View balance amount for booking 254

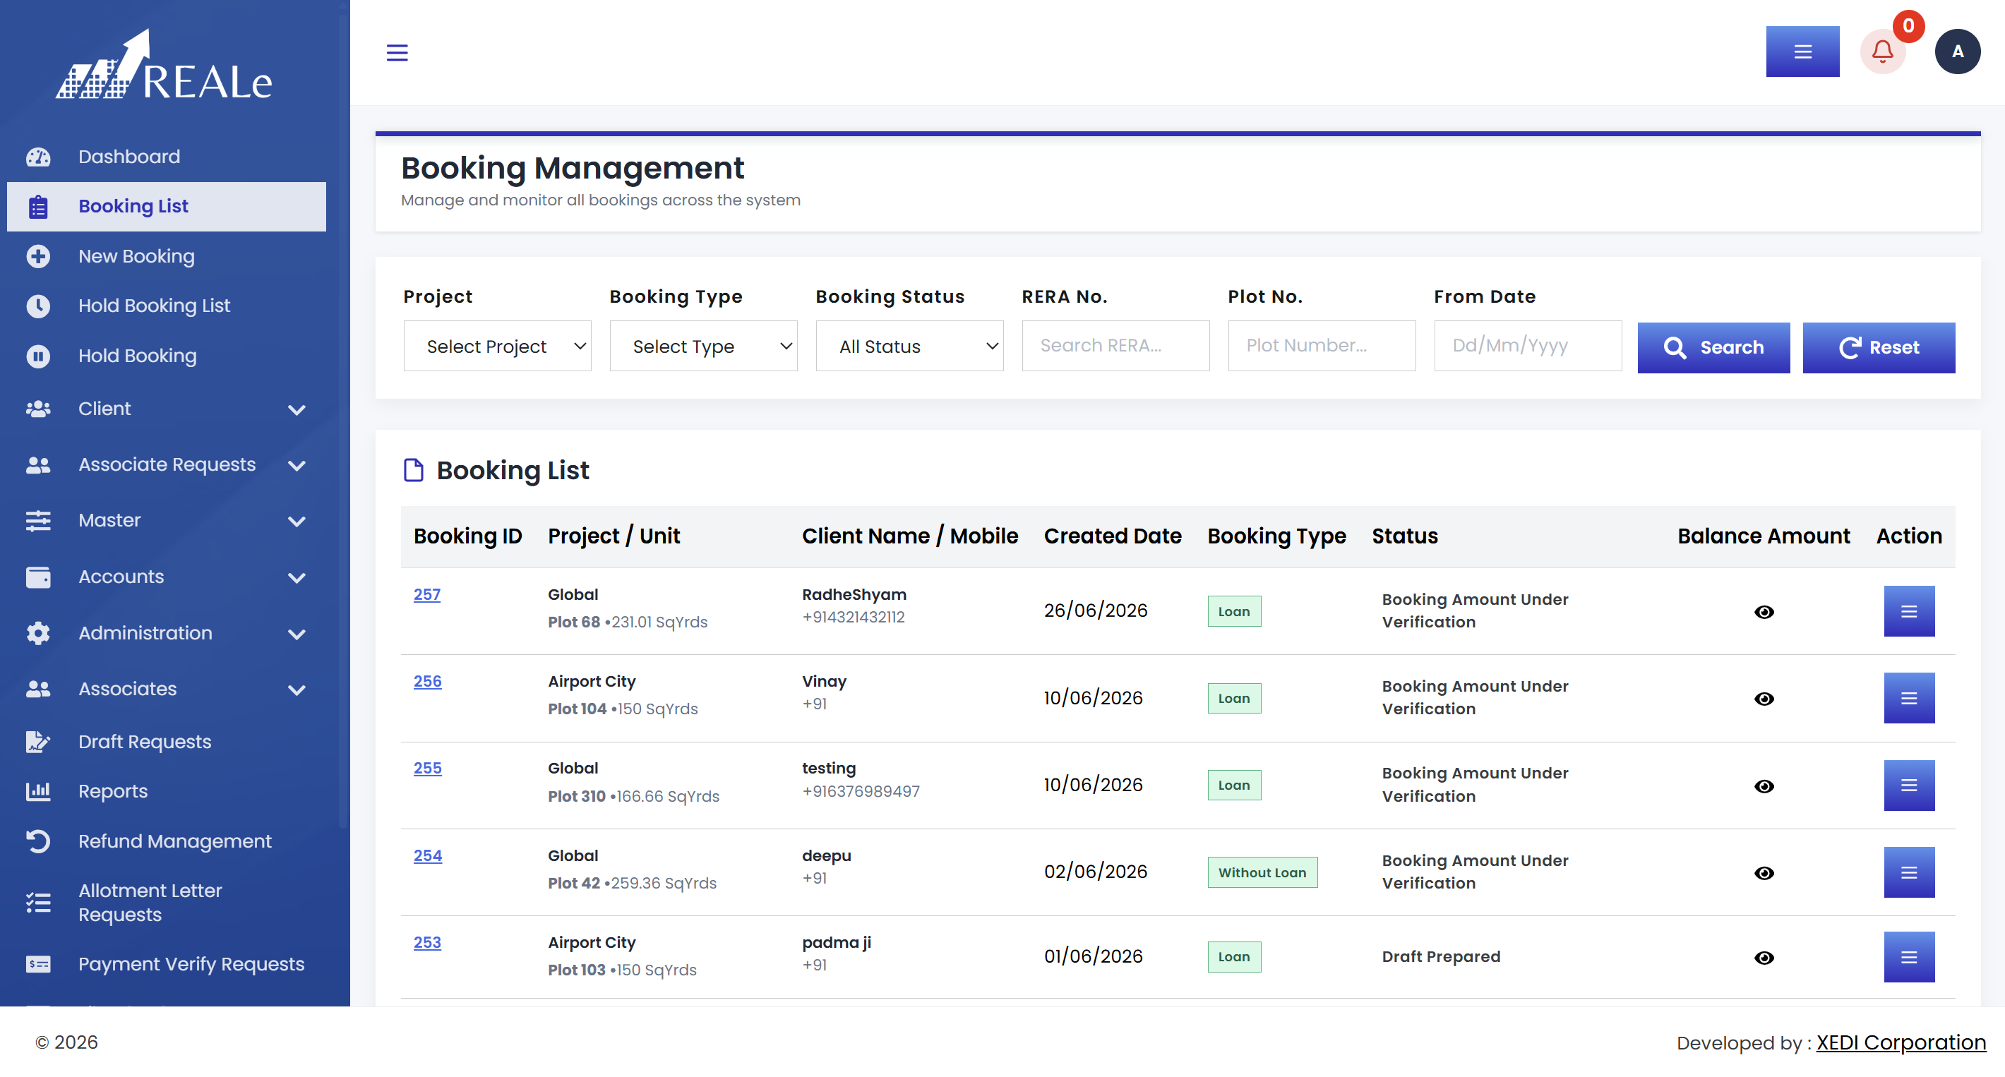[1764, 873]
